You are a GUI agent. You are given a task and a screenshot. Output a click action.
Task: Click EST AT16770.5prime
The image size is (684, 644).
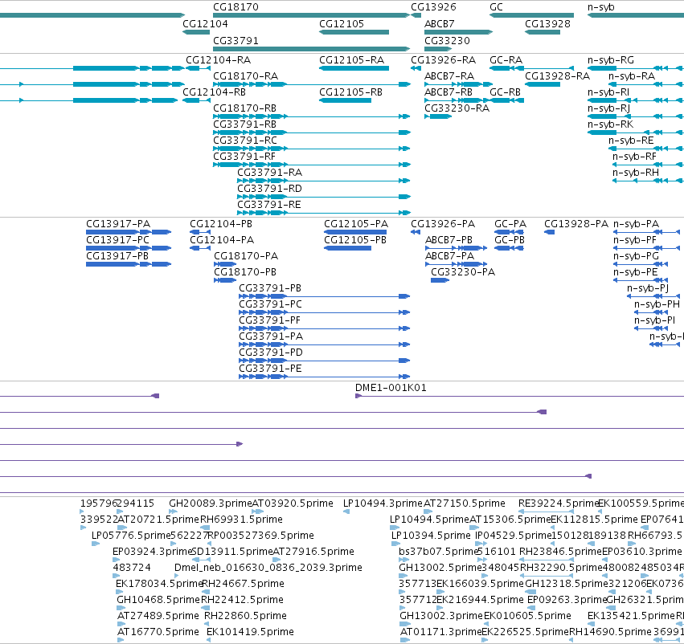(x=121, y=640)
